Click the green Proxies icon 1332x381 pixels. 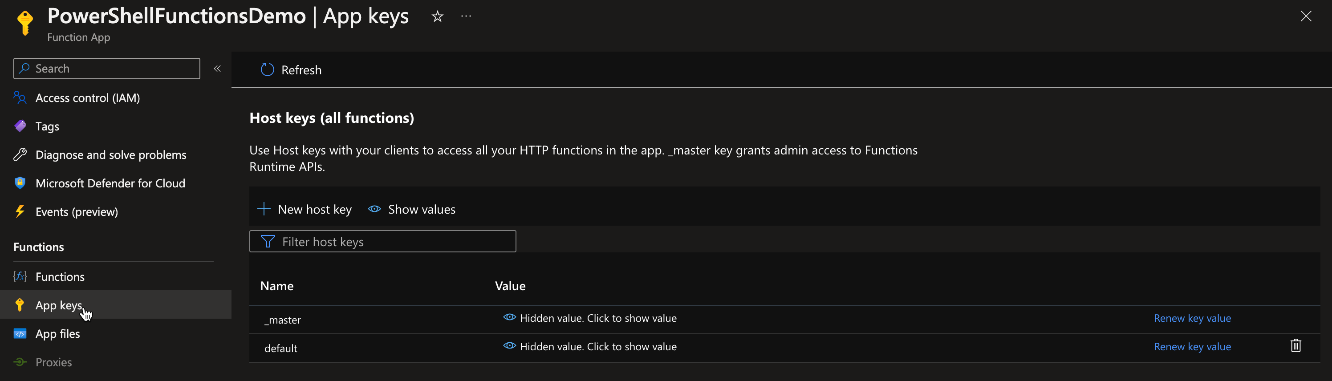20,362
